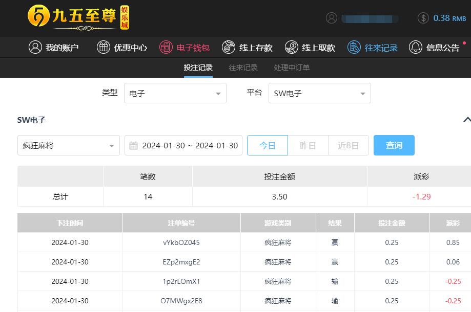Switch to 投注记录 tab

[198, 68]
